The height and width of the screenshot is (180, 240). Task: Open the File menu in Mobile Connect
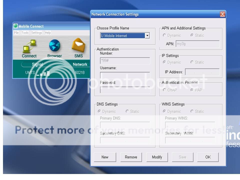[x=16, y=33]
